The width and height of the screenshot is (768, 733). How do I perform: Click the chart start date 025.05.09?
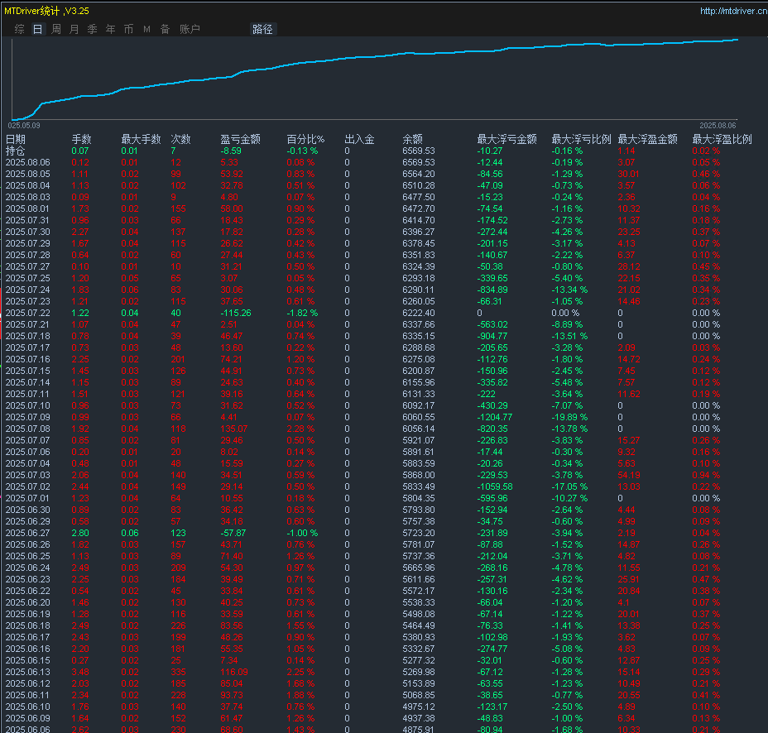point(24,126)
